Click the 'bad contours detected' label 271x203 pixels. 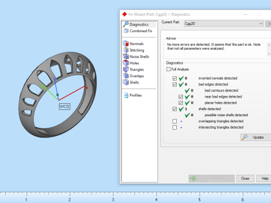221,90
